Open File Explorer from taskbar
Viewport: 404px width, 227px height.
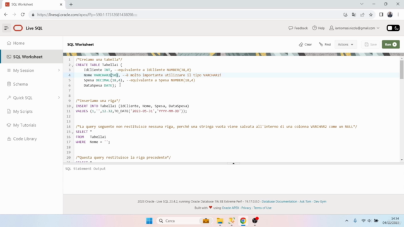point(220,221)
